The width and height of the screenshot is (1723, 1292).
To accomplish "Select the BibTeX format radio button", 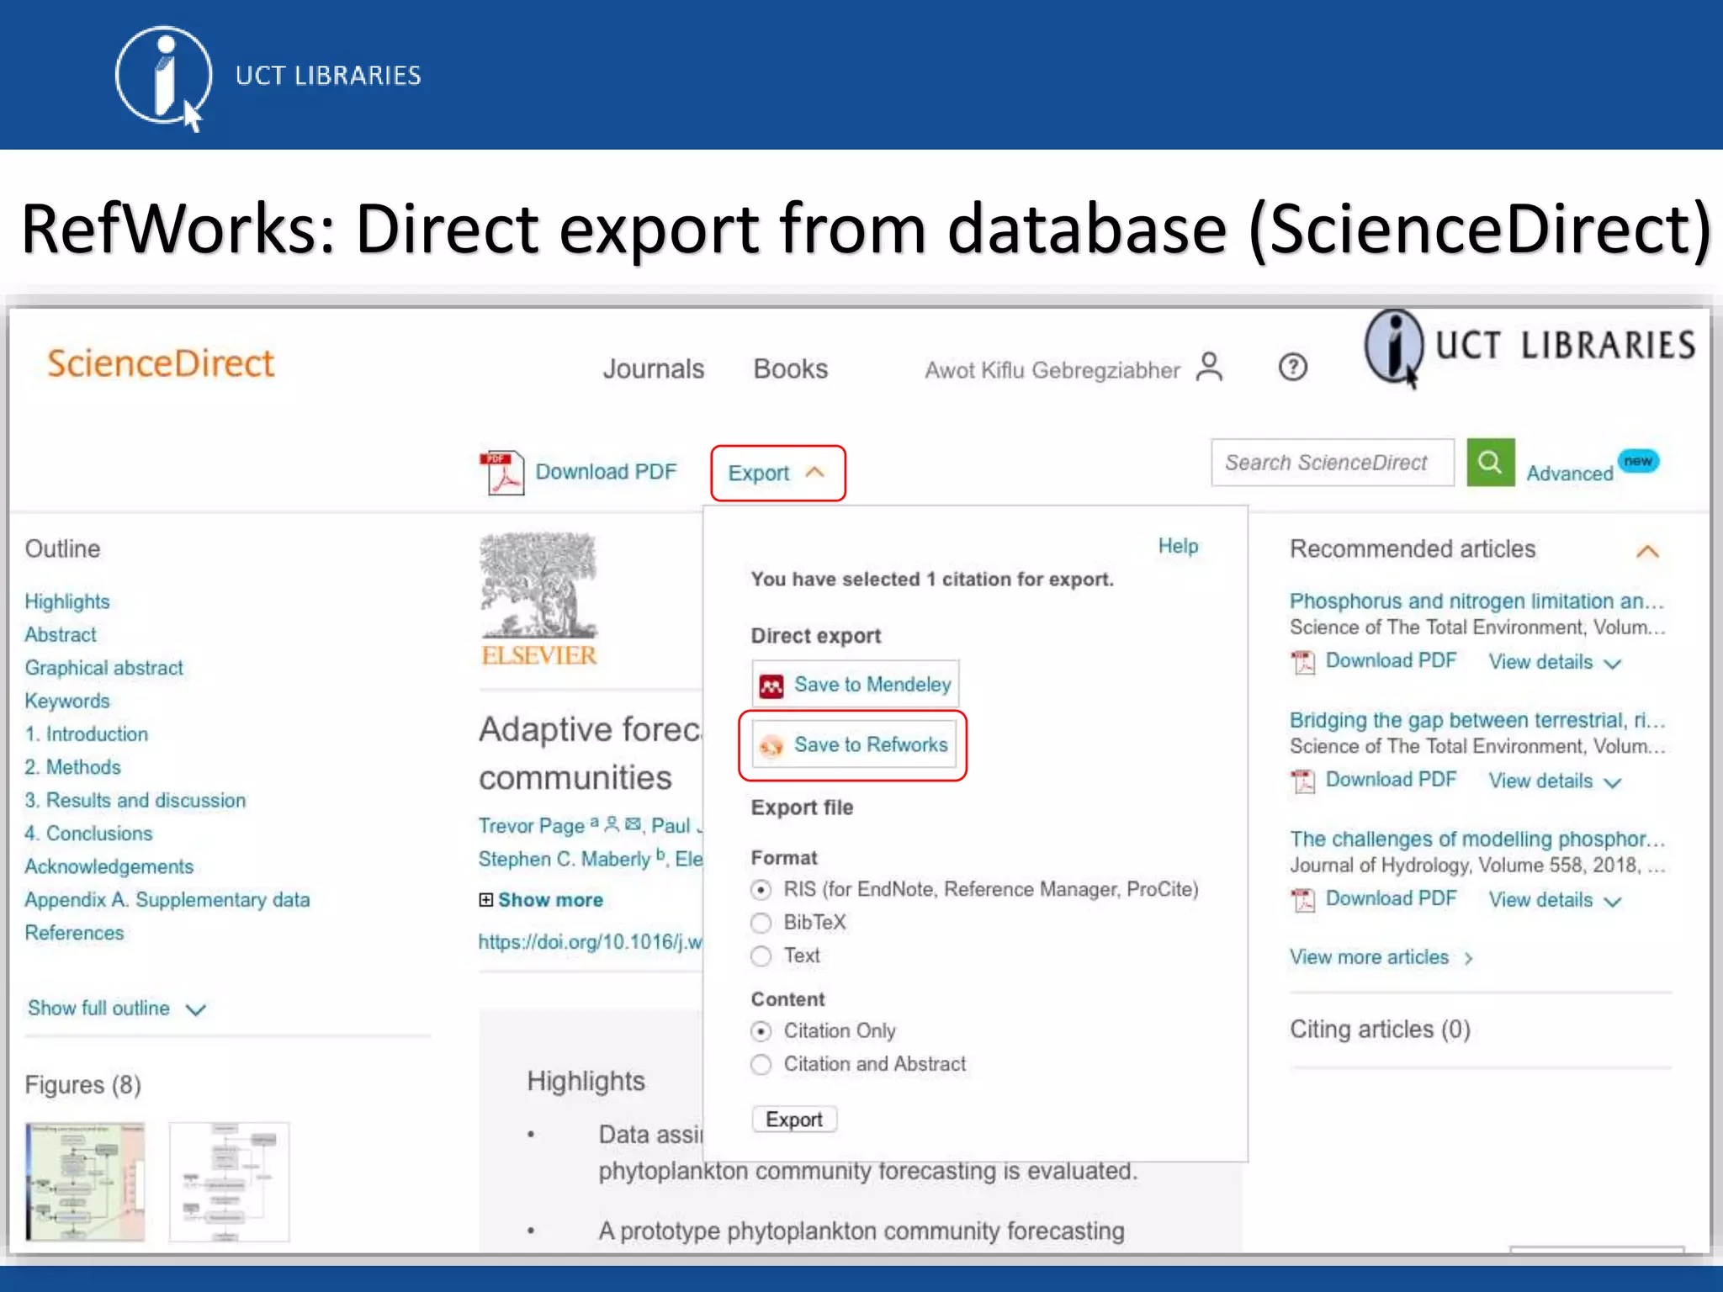I will tap(761, 923).
